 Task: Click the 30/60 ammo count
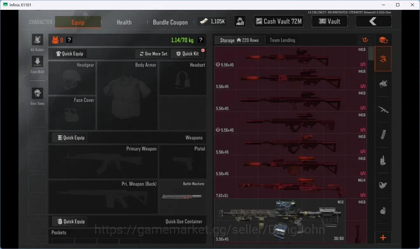[338, 239]
